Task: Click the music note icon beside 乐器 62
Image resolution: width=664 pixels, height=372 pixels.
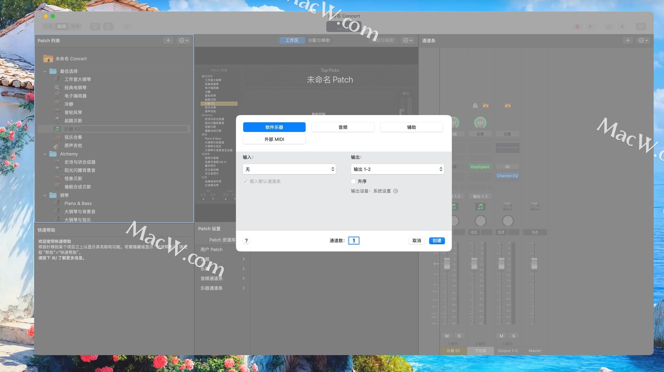Action: click(x=57, y=129)
